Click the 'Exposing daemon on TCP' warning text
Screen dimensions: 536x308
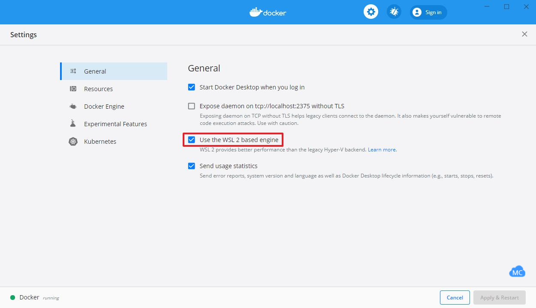[x=350, y=119]
